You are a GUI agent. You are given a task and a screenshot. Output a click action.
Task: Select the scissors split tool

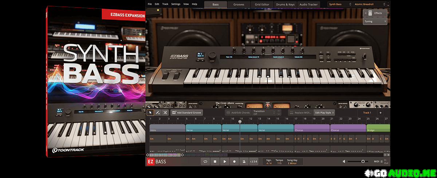pyautogui.click(x=165, y=113)
